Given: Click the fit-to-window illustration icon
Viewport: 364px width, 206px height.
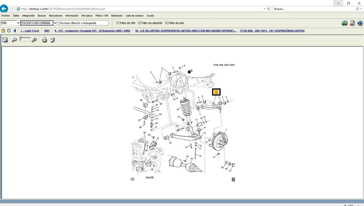Looking at the screenshot, I should (x=5, y=40).
